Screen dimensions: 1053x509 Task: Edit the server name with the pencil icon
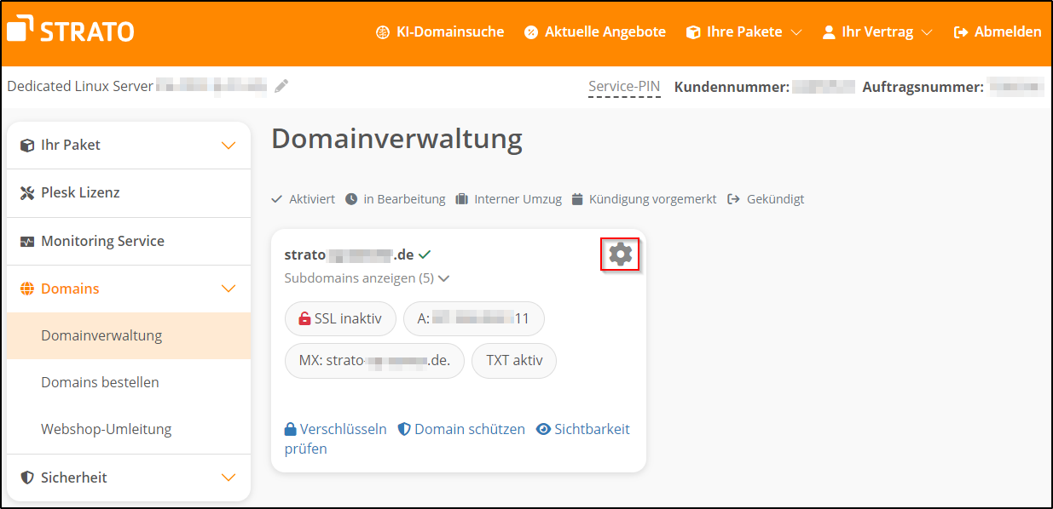pyautogui.click(x=281, y=86)
